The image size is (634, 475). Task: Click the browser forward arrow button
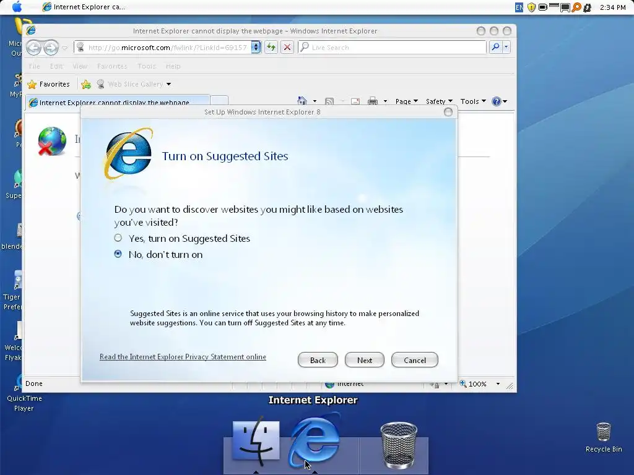coord(51,48)
